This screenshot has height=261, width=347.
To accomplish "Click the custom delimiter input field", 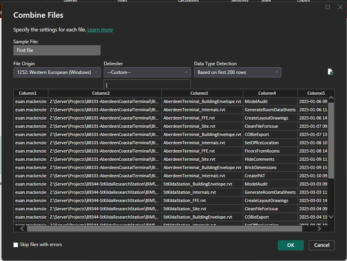I will [147, 84].
